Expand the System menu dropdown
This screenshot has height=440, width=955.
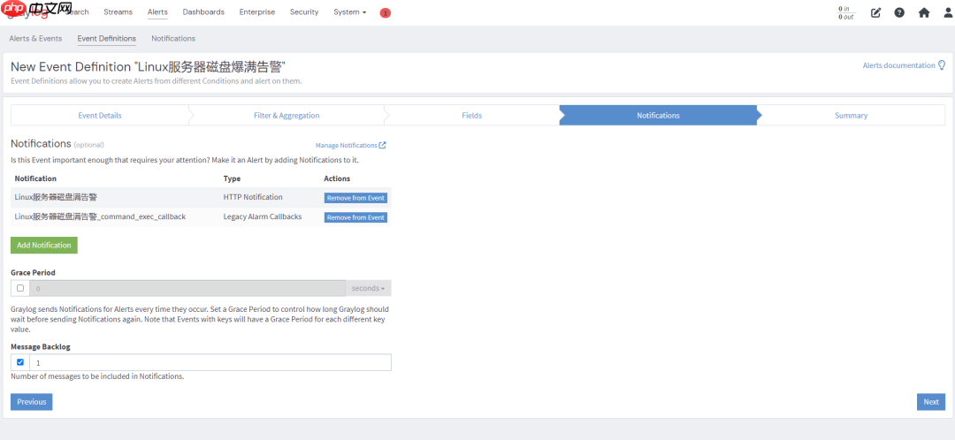tap(349, 12)
